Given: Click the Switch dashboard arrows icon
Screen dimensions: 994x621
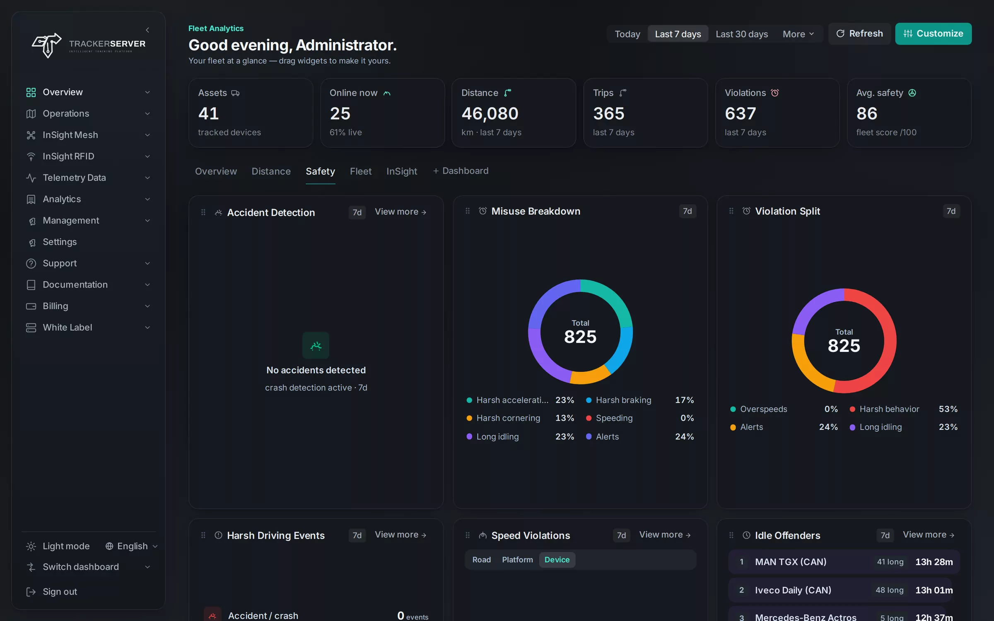Looking at the screenshot, I should [31, 567].
